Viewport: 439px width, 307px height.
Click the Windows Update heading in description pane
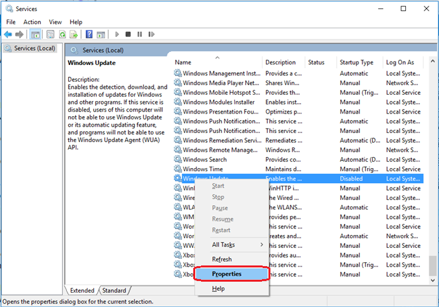pyautogui.click(x=91, y=63)
